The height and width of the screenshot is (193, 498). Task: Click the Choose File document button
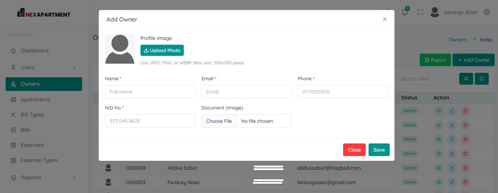[219, 121]
